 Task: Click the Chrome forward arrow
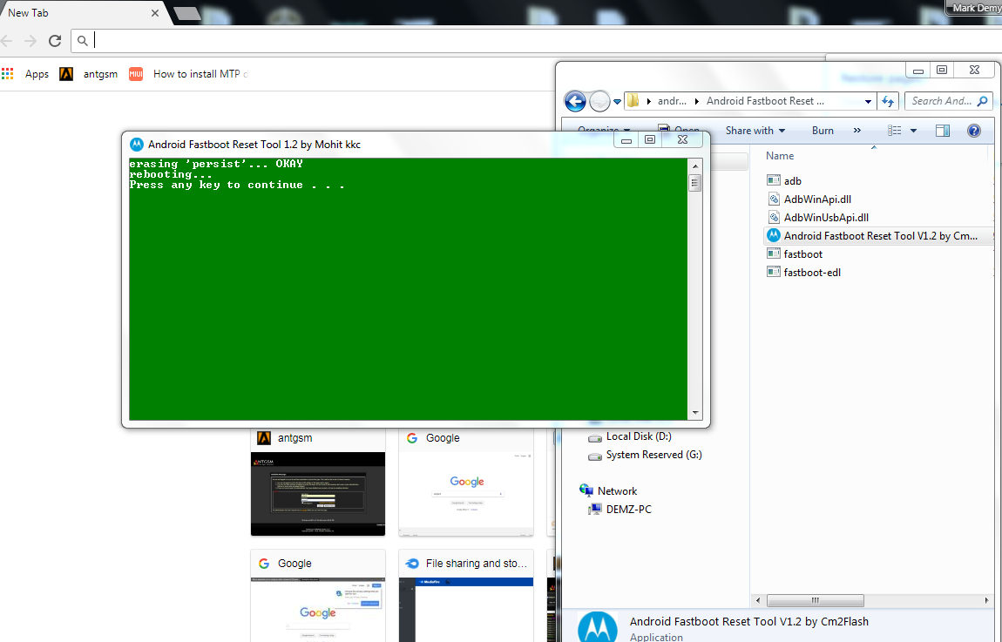(30, 41)
